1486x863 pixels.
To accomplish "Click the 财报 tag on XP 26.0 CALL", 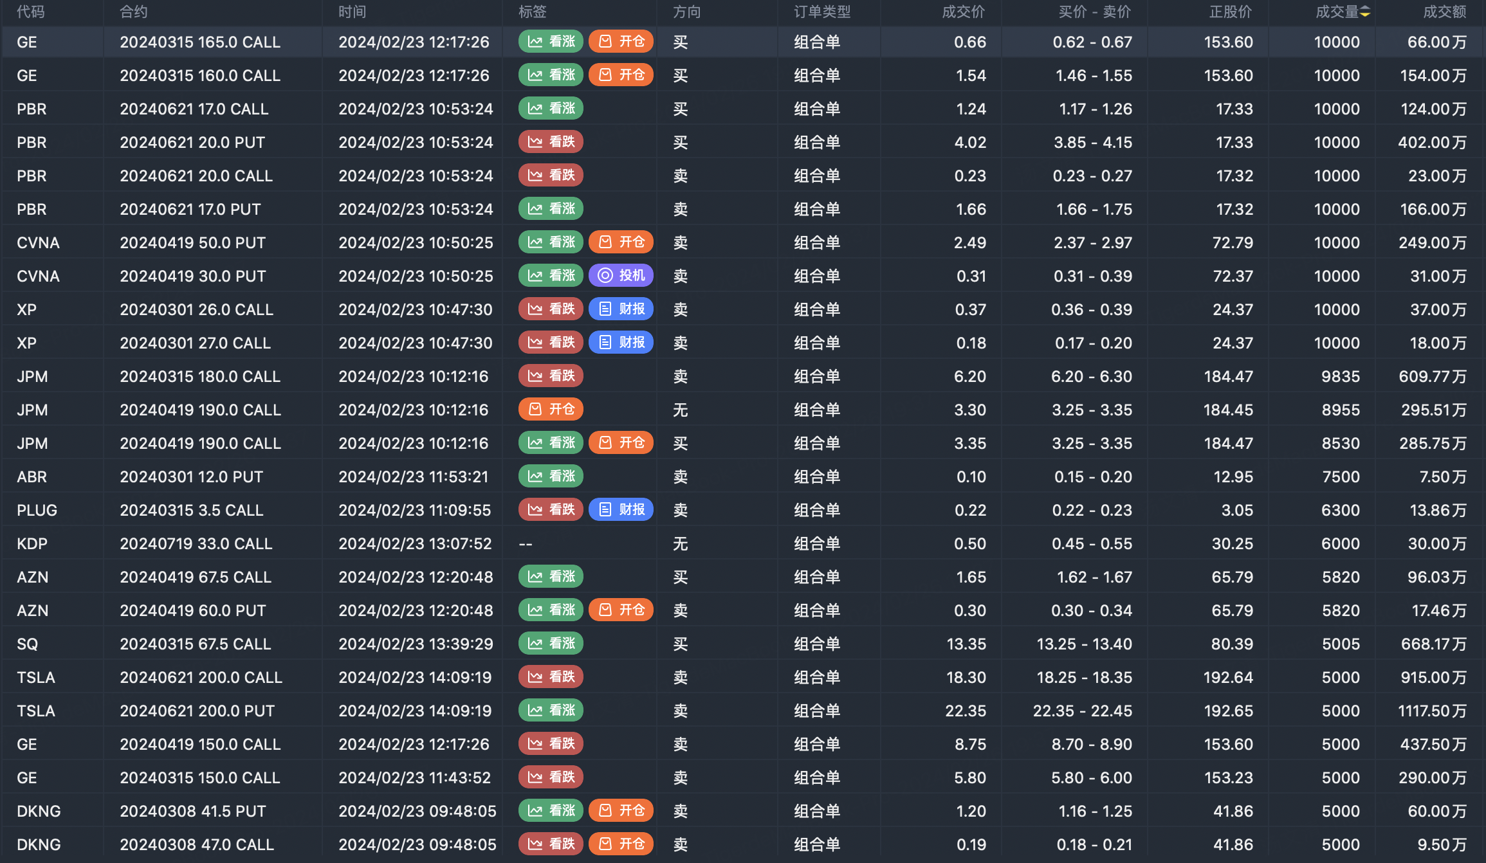I will pos(621,309).
